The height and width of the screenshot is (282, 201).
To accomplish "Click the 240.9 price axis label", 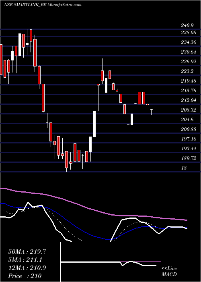I will click(x=187, y=26).
